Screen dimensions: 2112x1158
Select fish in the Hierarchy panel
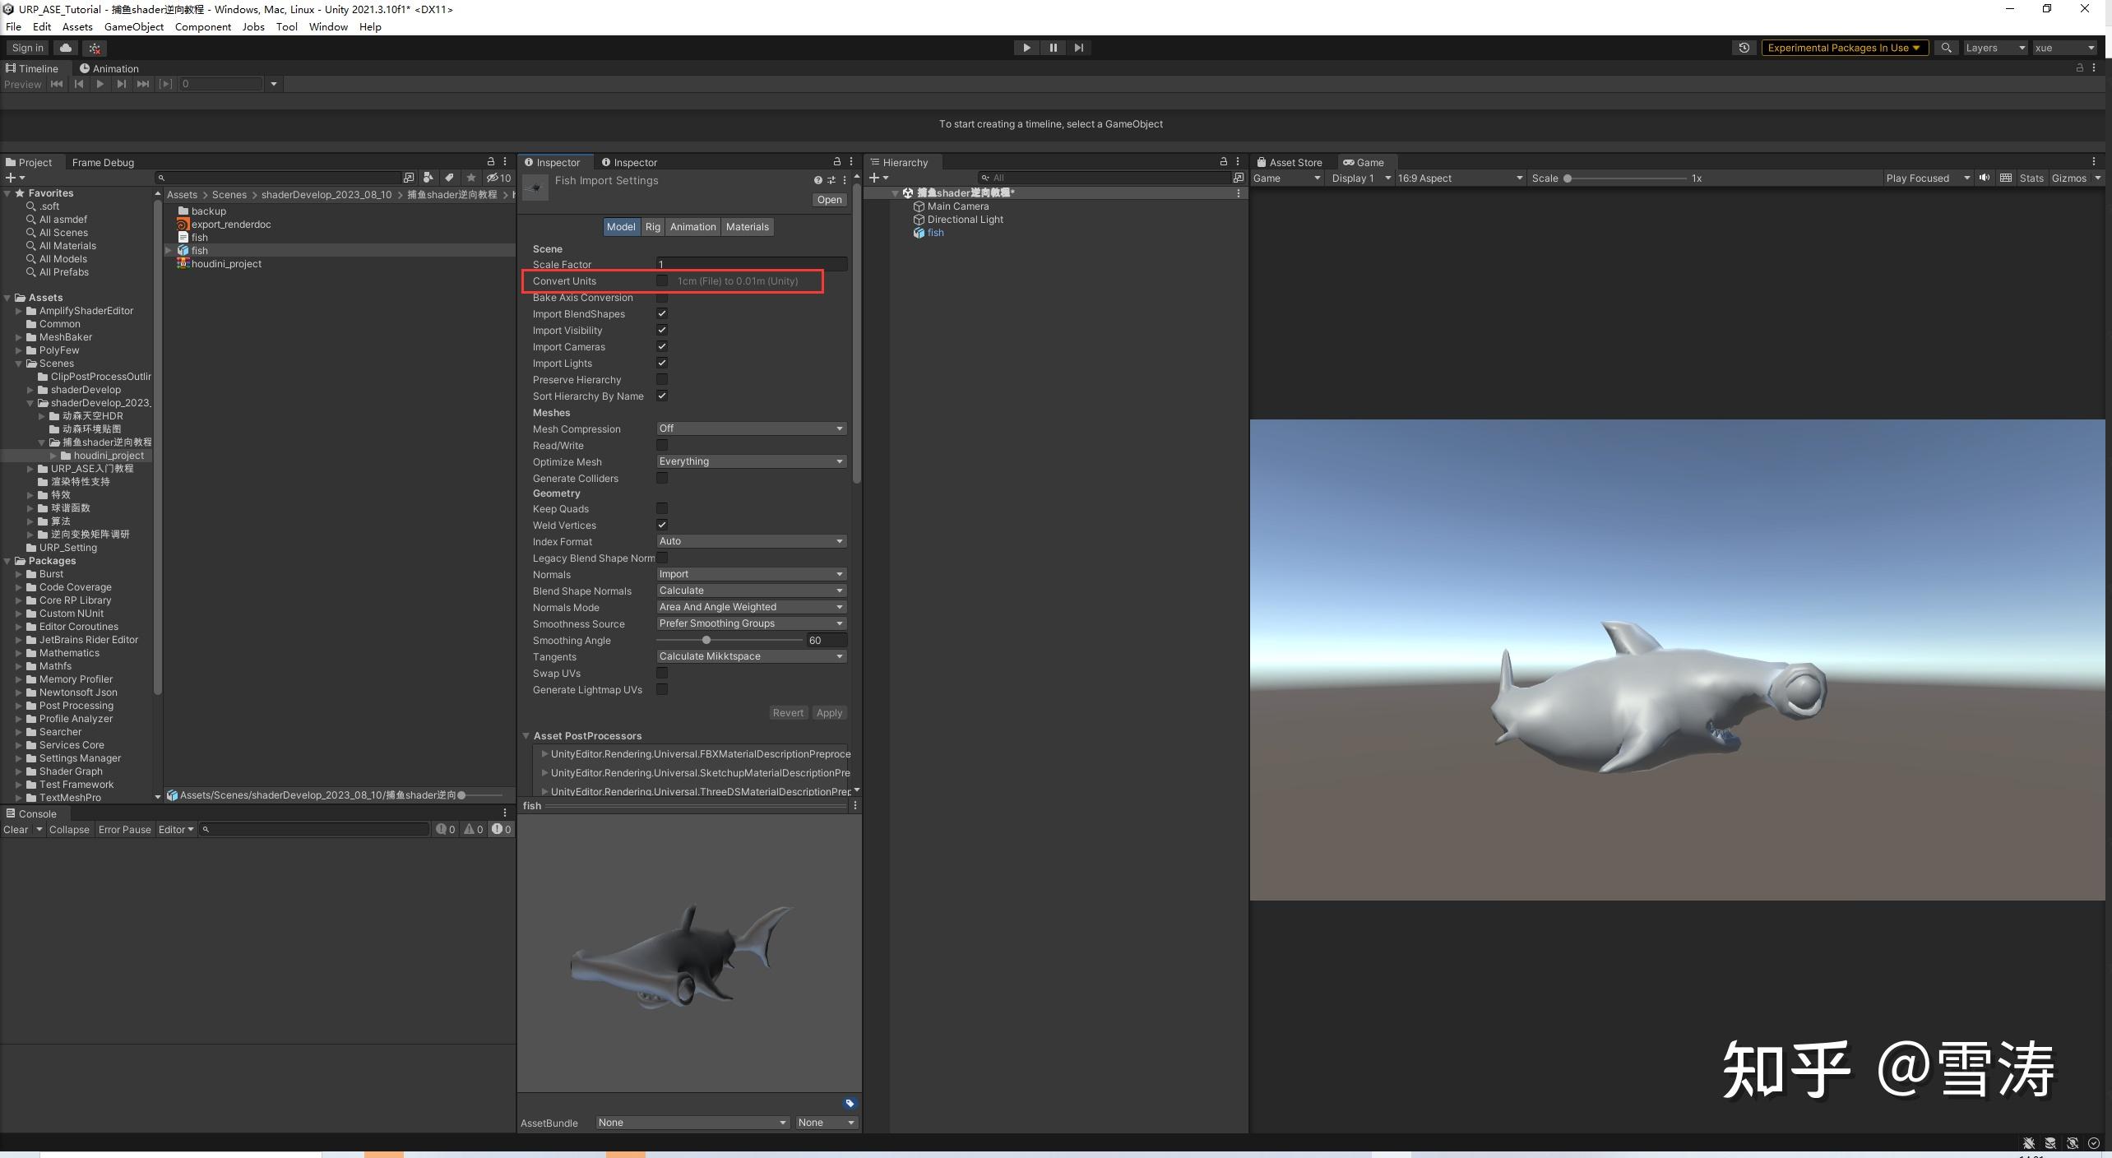coord(936,232)
